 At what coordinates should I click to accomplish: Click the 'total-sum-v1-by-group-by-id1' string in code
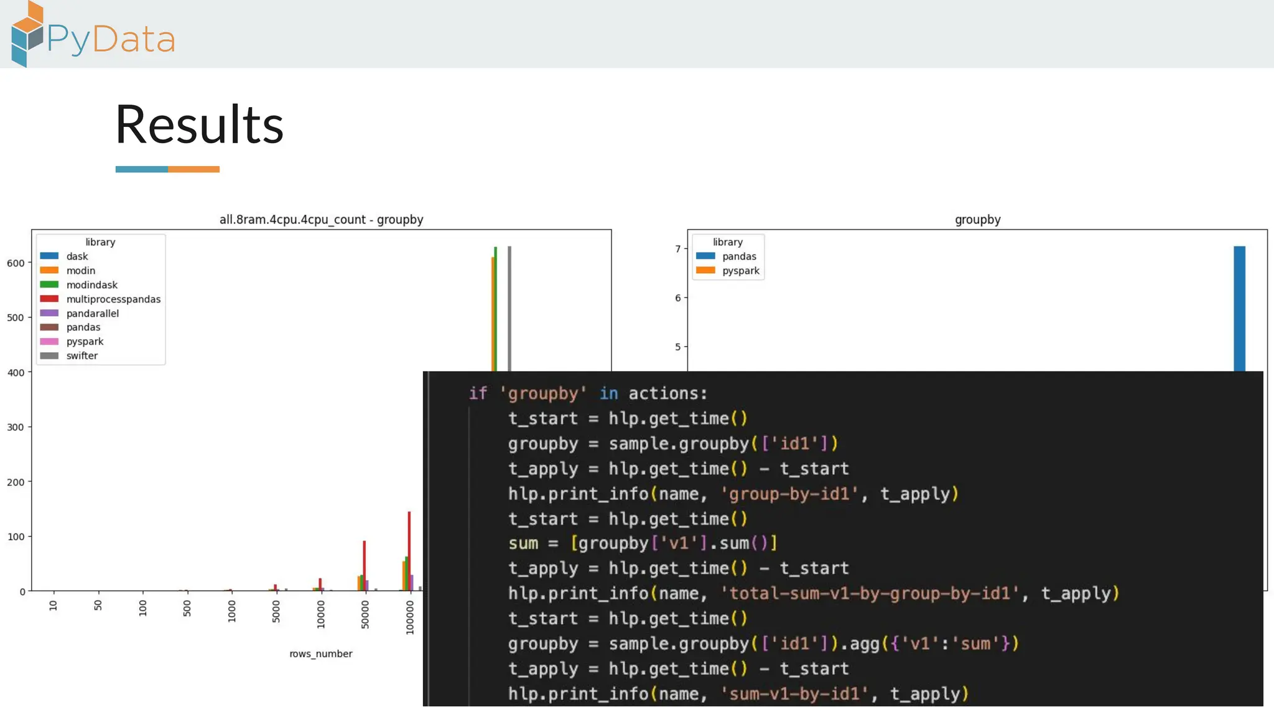[x=869, y=593]
